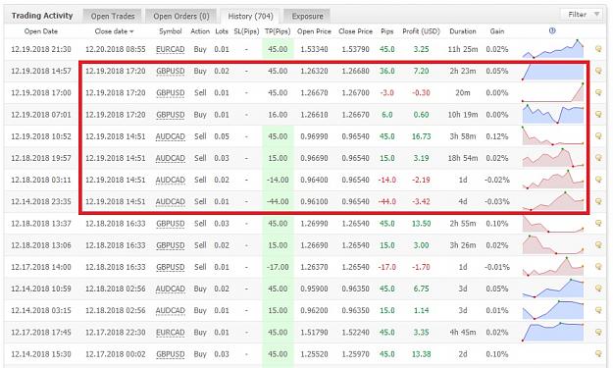Sort by the Close Price column header
Viewport: 613px width, 368px height.
355,31
